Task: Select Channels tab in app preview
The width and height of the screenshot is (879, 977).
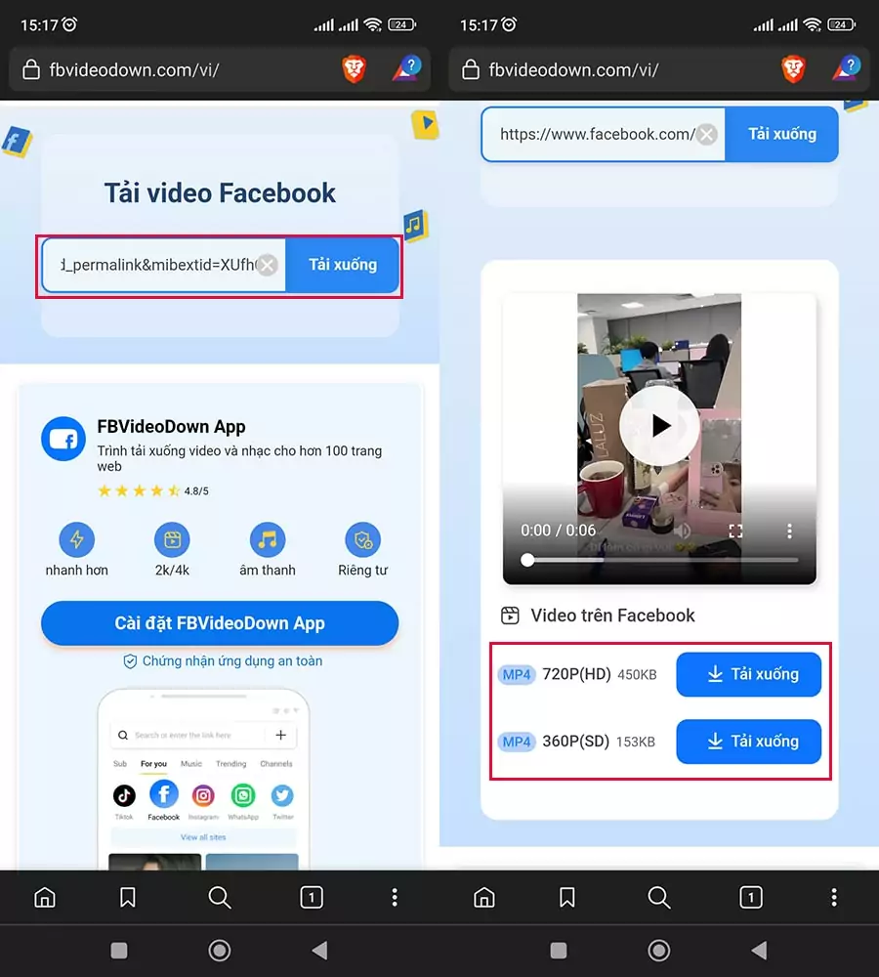Action: coord(276,763)
